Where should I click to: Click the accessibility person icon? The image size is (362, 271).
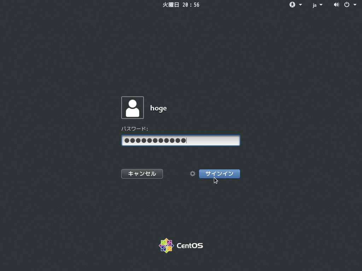tap(292, 5)
